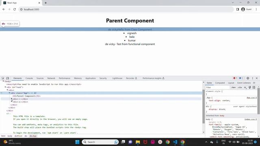Click the Styles filter input field
The height and width of the screenshot is (146, 260).
click(218, 88)
